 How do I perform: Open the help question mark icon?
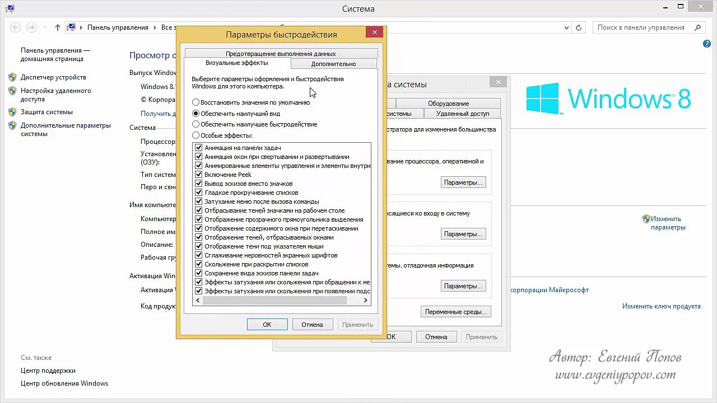[x=706, y=43]
